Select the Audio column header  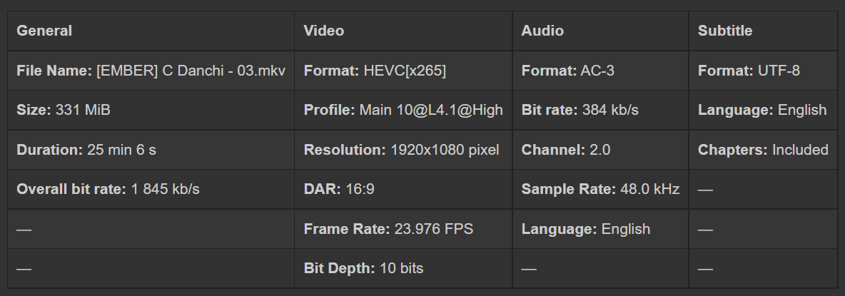[542, 31]
